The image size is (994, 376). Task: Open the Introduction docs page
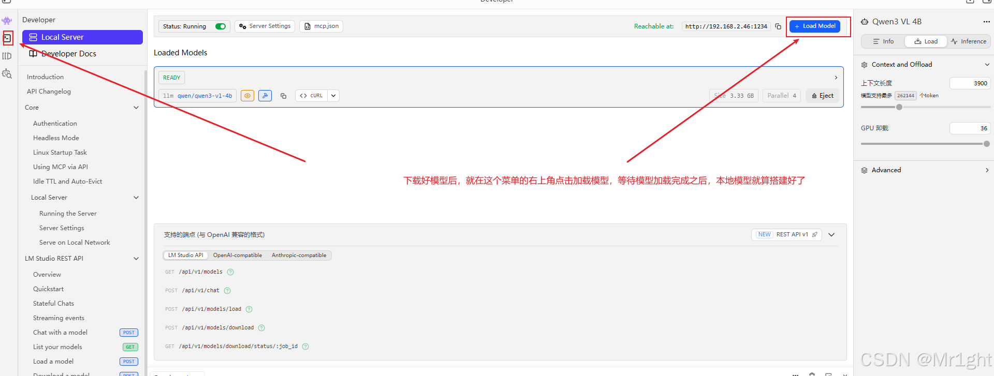(x=45, y=77)
